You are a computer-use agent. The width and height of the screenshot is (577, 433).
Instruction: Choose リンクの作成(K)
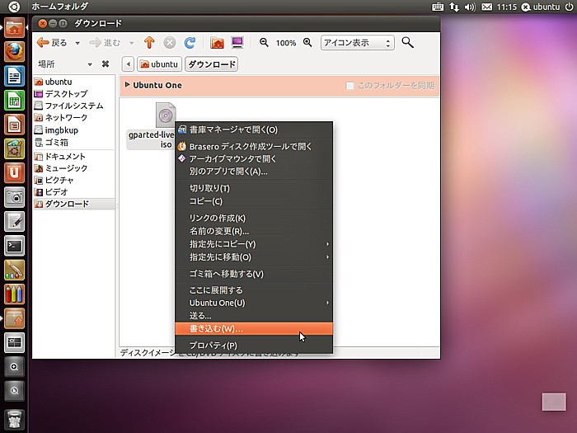[254, 218]
